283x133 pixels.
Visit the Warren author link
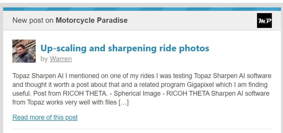(61, 59)
